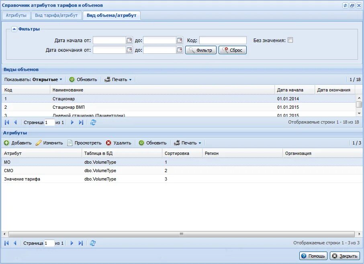Open calendar for 'Дата окончания до' field
This screenshot has width=364, height=264.
(180, 50)
